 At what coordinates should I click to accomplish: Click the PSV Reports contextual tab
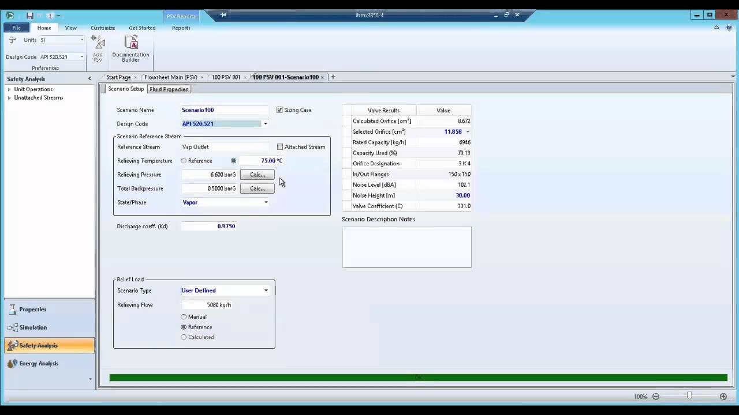click(x=181, y=16)
